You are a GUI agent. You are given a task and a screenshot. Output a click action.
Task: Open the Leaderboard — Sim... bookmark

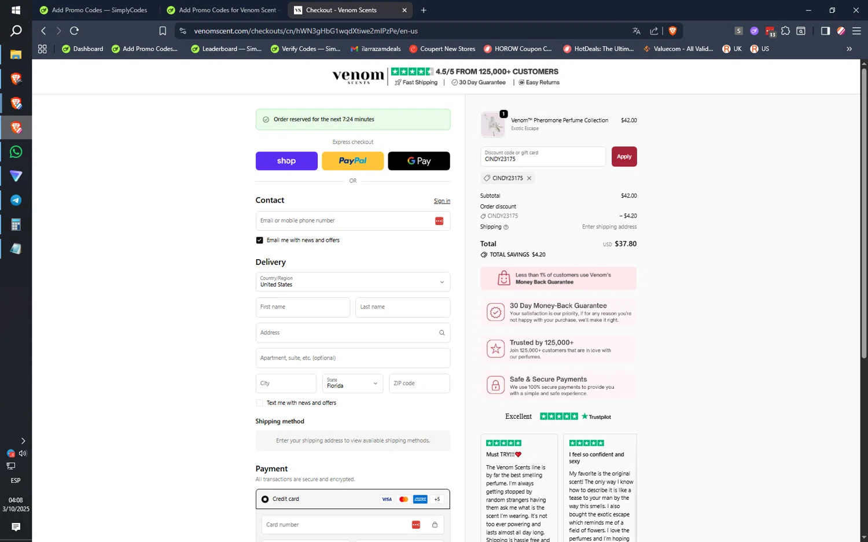point(226,49)
